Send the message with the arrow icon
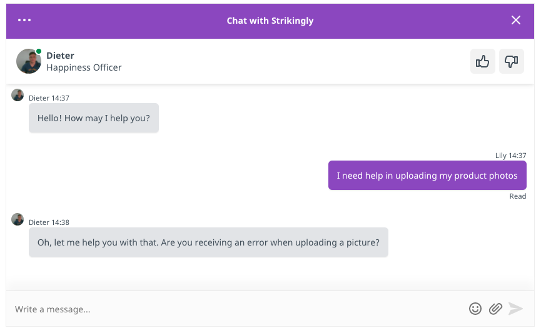 (x=515, y=309)
